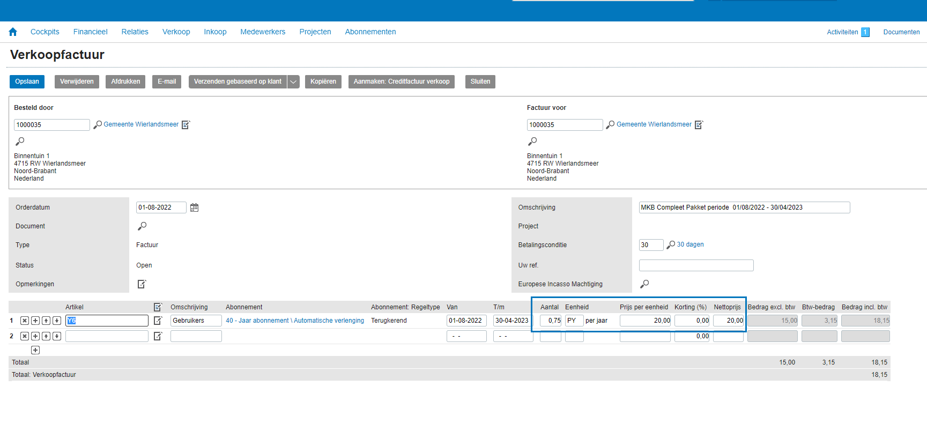Image resolution: width=927 pixels, height=438 pixels.
Task: Search for a Document with magnifier icon
Action: [142, 226]
